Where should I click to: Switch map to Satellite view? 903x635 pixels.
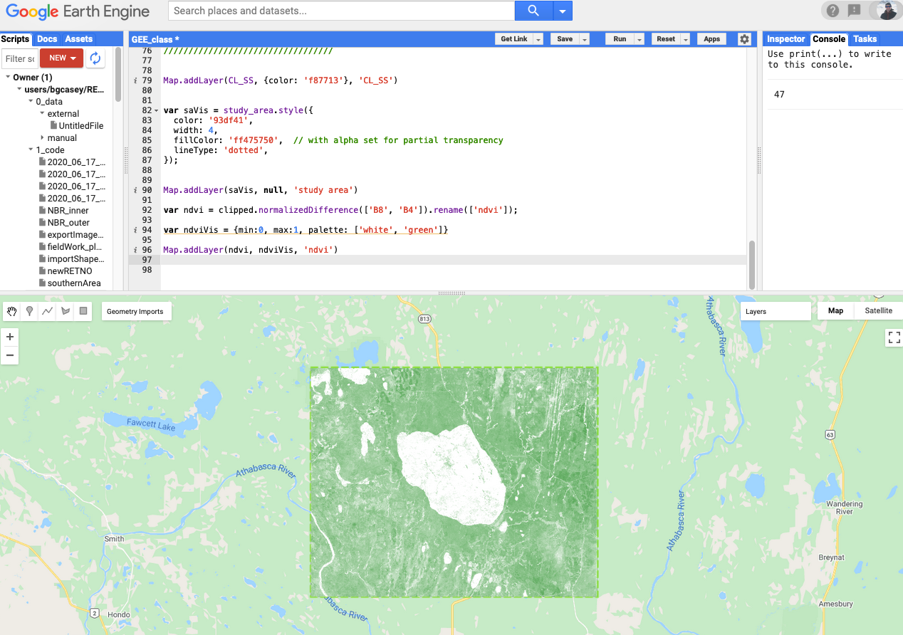click(878, 311)
